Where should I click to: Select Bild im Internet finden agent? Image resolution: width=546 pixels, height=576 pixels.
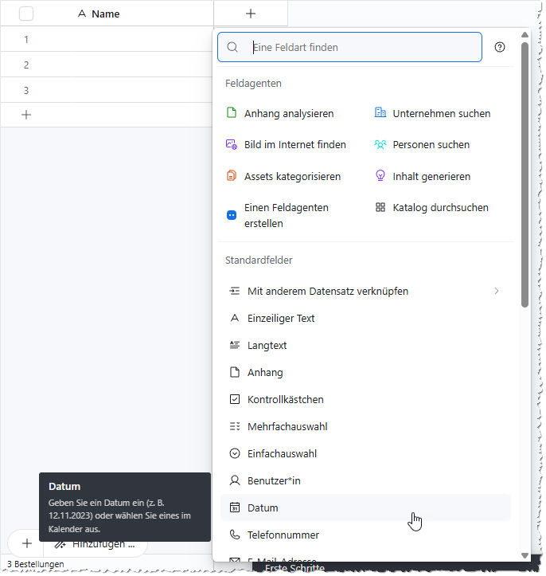[294, 144]
